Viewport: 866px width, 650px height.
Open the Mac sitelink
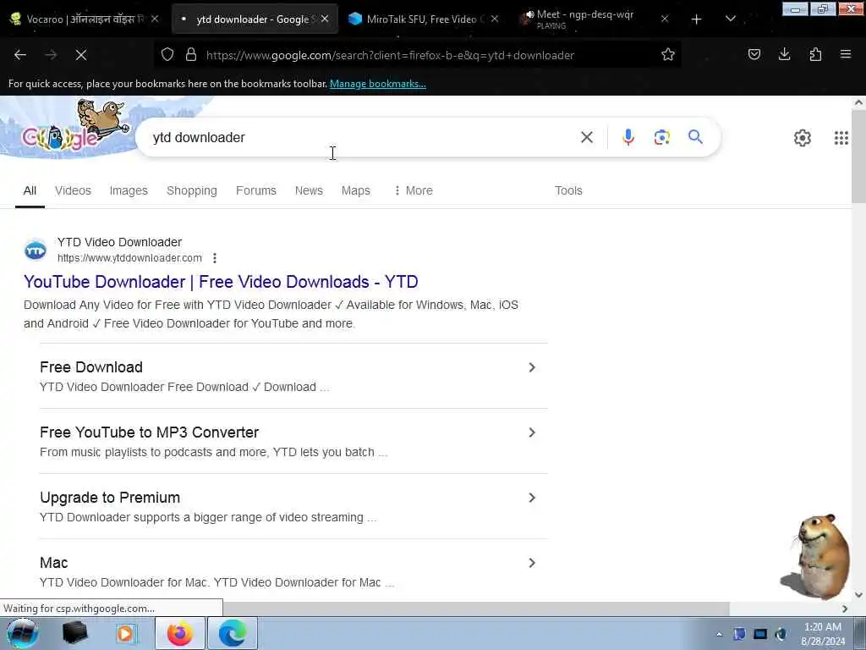pos(53,563)
